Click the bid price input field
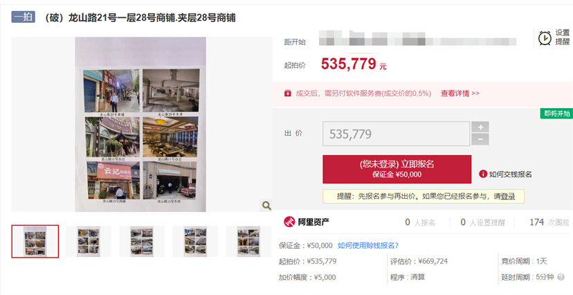Image resolution: width=573 pixels, height=295 pixels. point(396,134)
